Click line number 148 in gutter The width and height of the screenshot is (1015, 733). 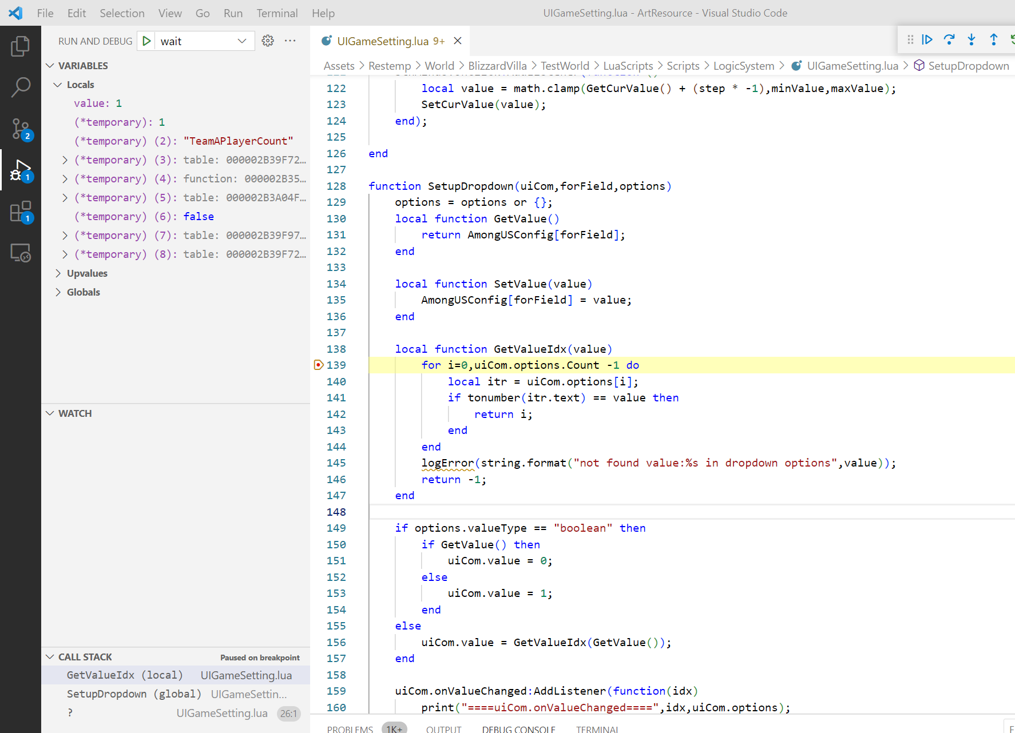click(336, 512)
